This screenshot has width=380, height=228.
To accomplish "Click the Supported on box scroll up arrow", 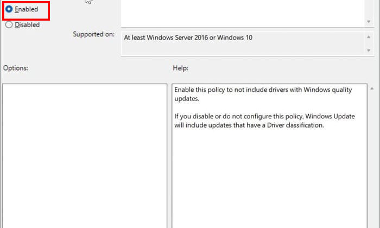I will [369, 36].
